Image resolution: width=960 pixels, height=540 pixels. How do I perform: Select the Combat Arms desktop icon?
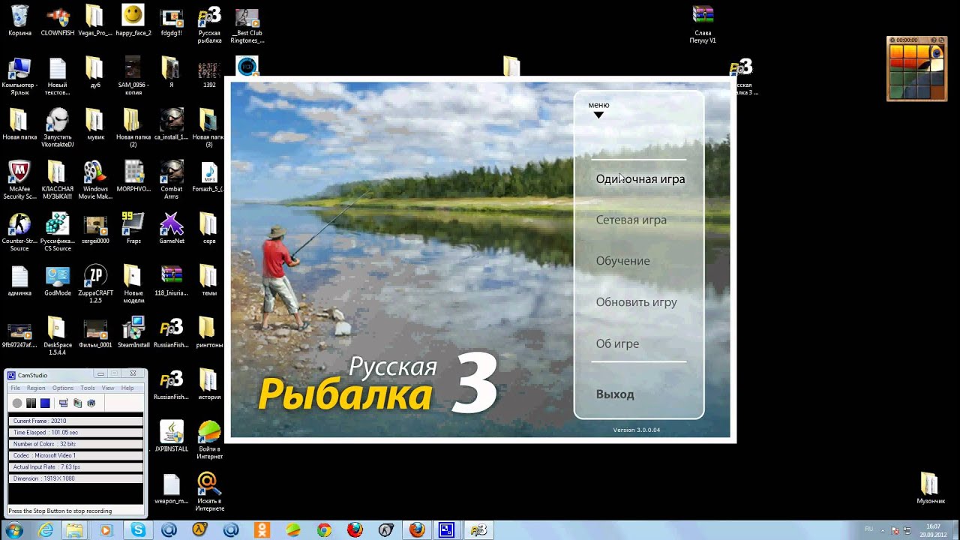pos(172,180)
